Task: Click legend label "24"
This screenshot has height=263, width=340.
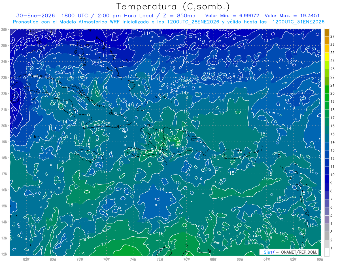Action: 332,61
